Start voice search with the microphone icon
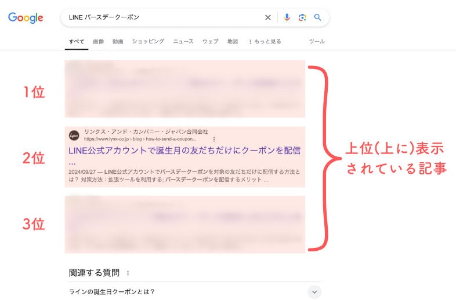 click(x=287, y=17)
